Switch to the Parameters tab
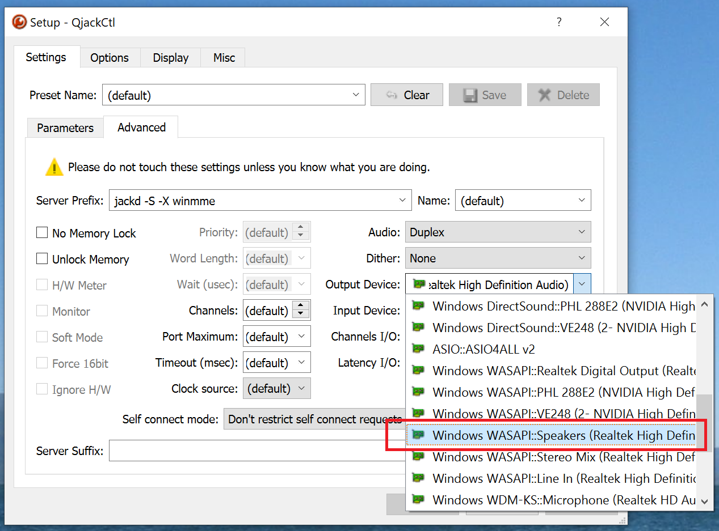This screenshot has height=531, width=719. [x=65, y=128]
